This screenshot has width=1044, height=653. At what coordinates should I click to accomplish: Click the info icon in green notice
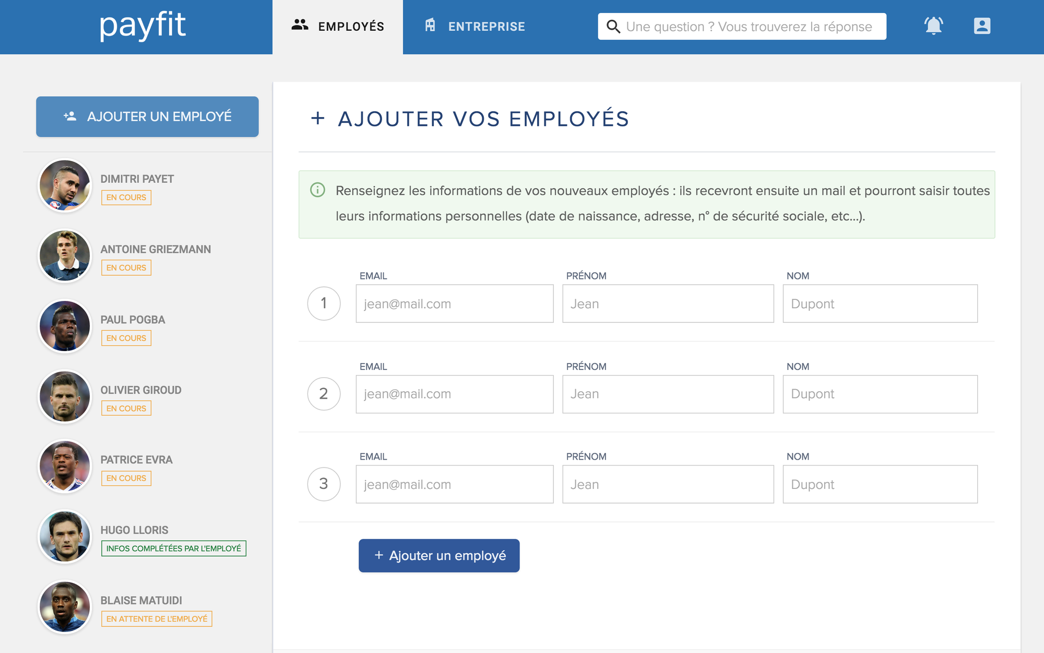pos(317,190)
